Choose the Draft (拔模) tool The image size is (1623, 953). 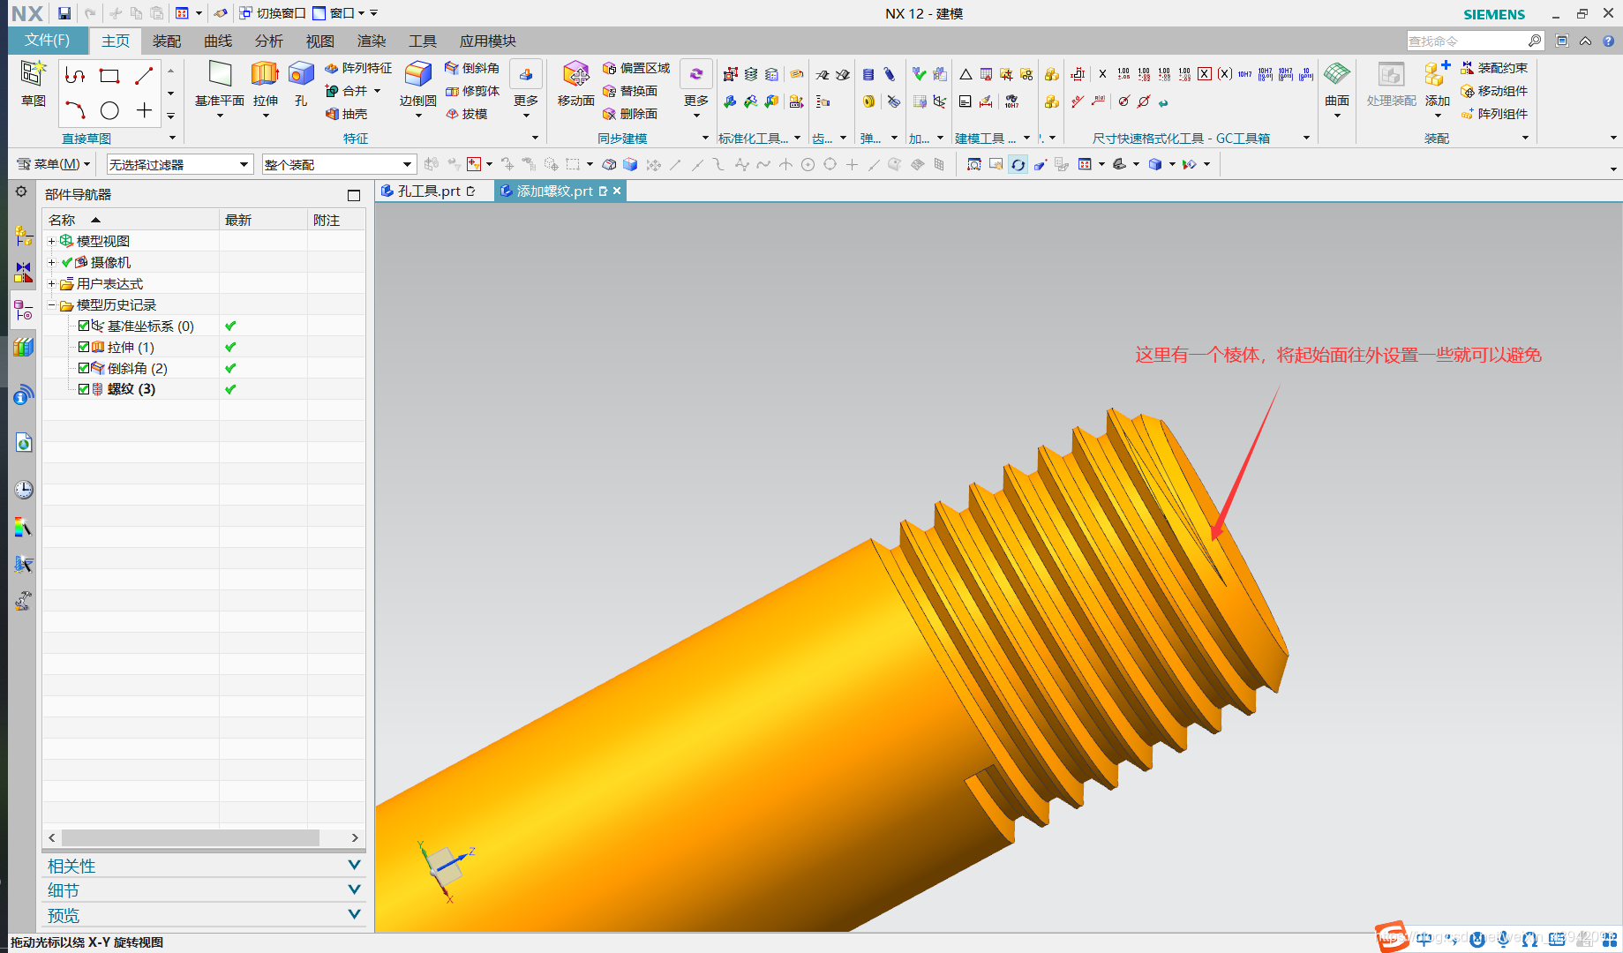pos(466,114)
